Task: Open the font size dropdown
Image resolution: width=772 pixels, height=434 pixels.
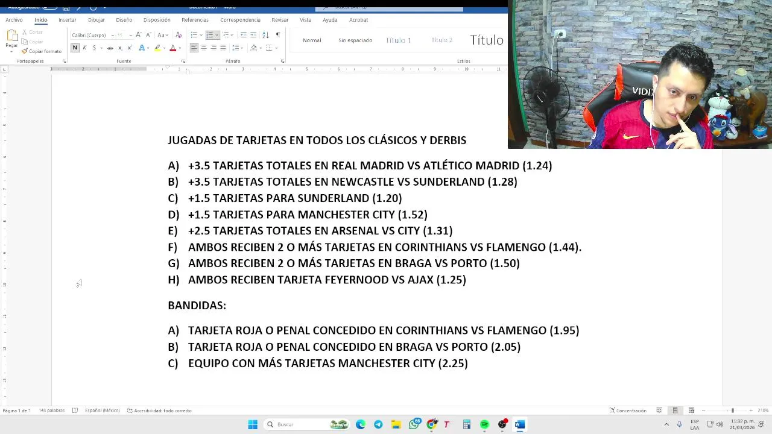Action: coord(131,35)
